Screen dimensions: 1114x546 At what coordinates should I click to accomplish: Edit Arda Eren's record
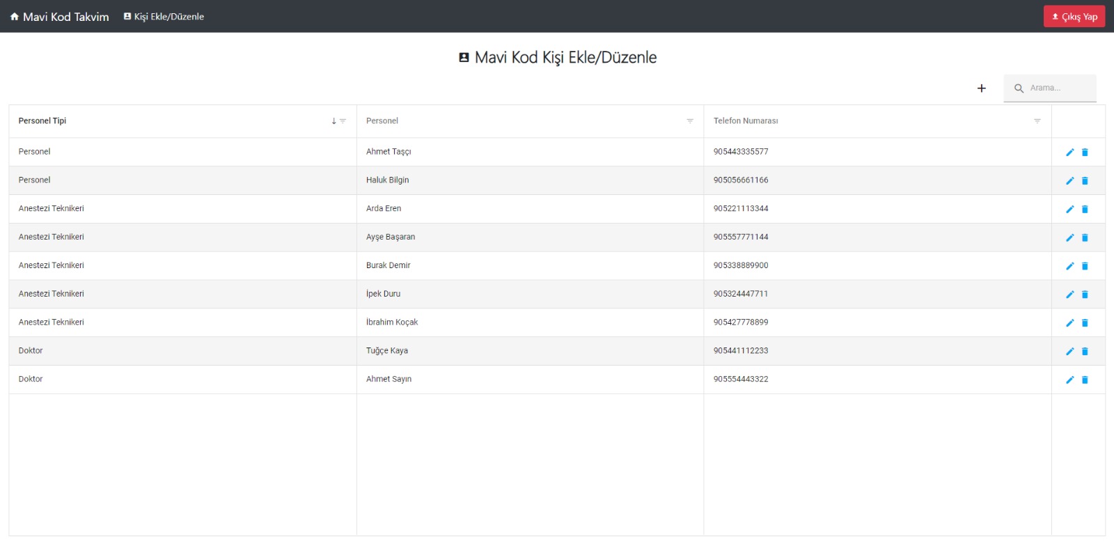point(1070,210)
